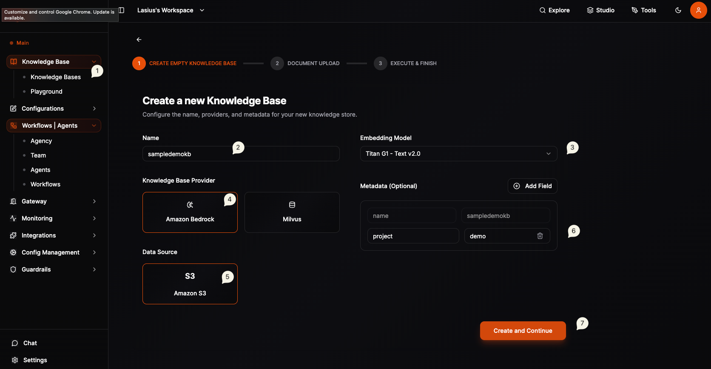Click Create and Continue button

pyautogui.click(x=523, y=331)
